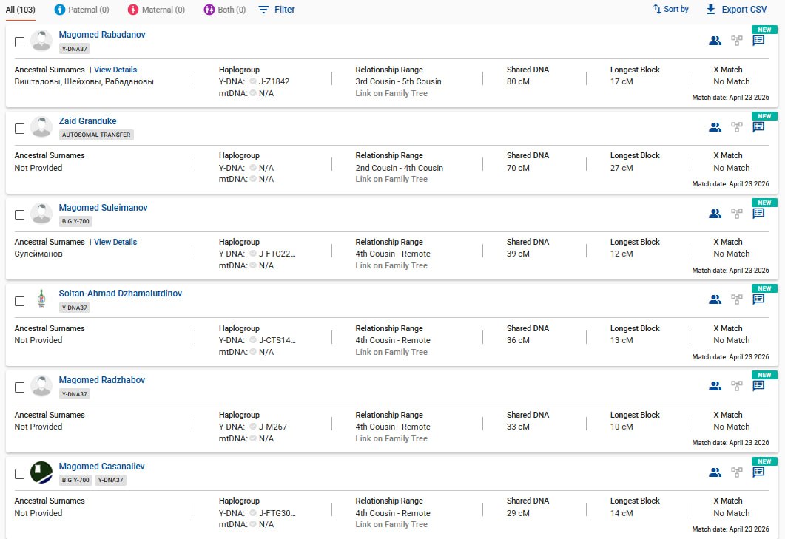Screen dimensions: 785x539
Task: View Details of Сулейманов ancestral surnames
Action: pos(115,242)
